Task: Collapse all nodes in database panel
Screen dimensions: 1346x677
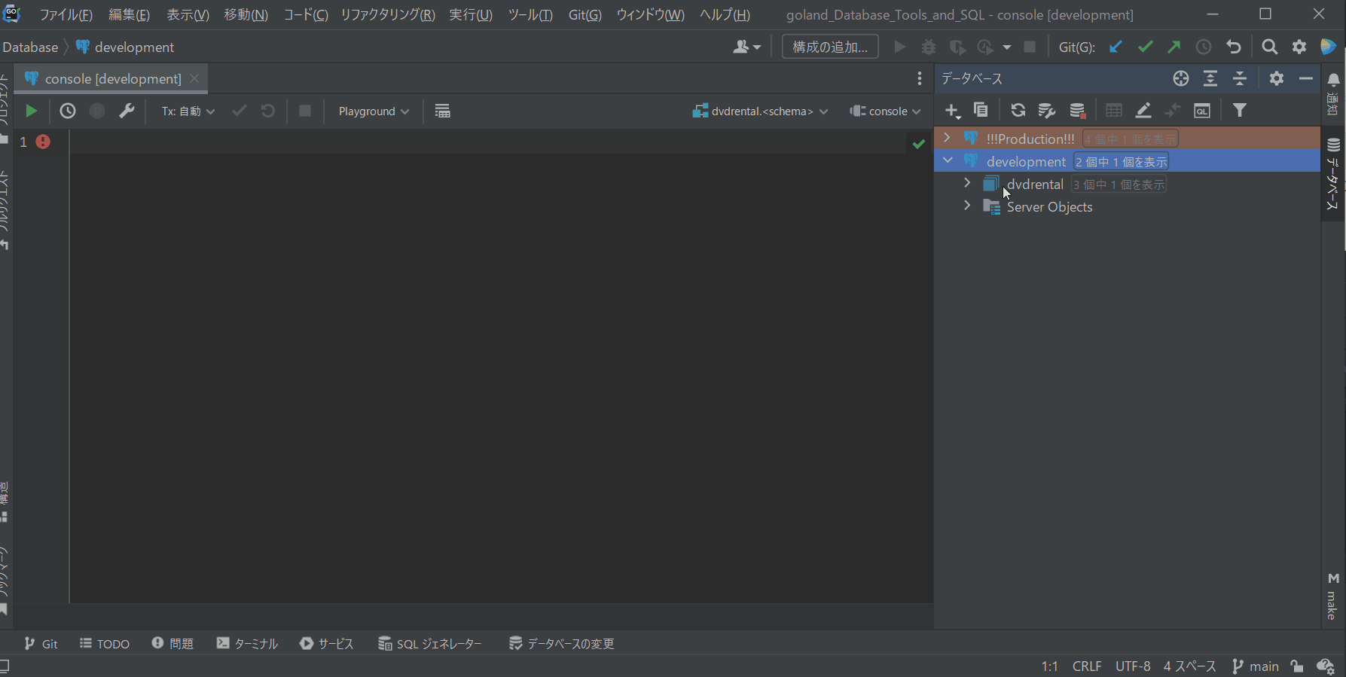Action: coord(1240,78)
